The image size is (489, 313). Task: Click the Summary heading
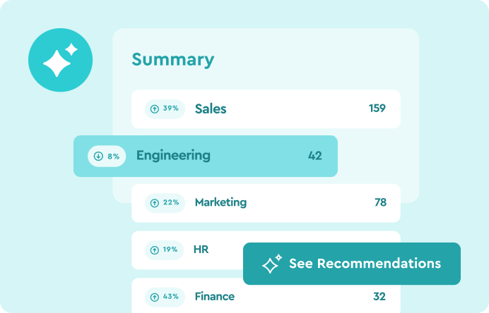coord(172,59)
